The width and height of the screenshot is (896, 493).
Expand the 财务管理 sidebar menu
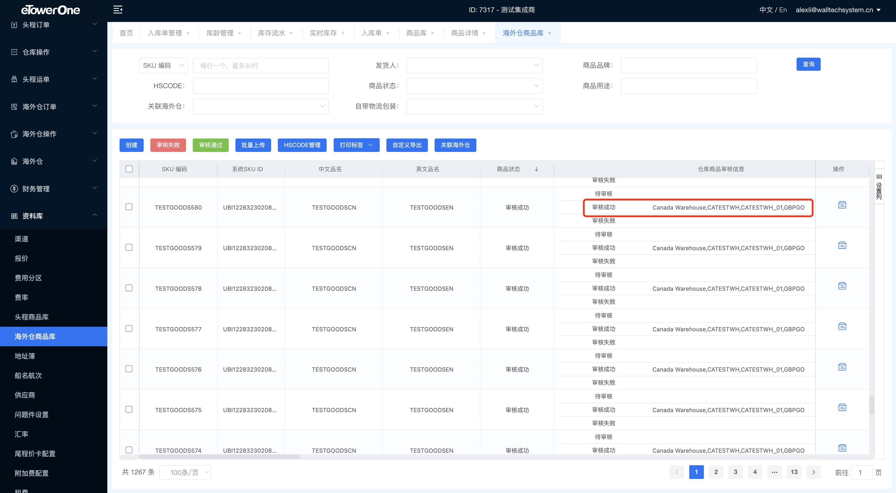click(x=54, y=189)
